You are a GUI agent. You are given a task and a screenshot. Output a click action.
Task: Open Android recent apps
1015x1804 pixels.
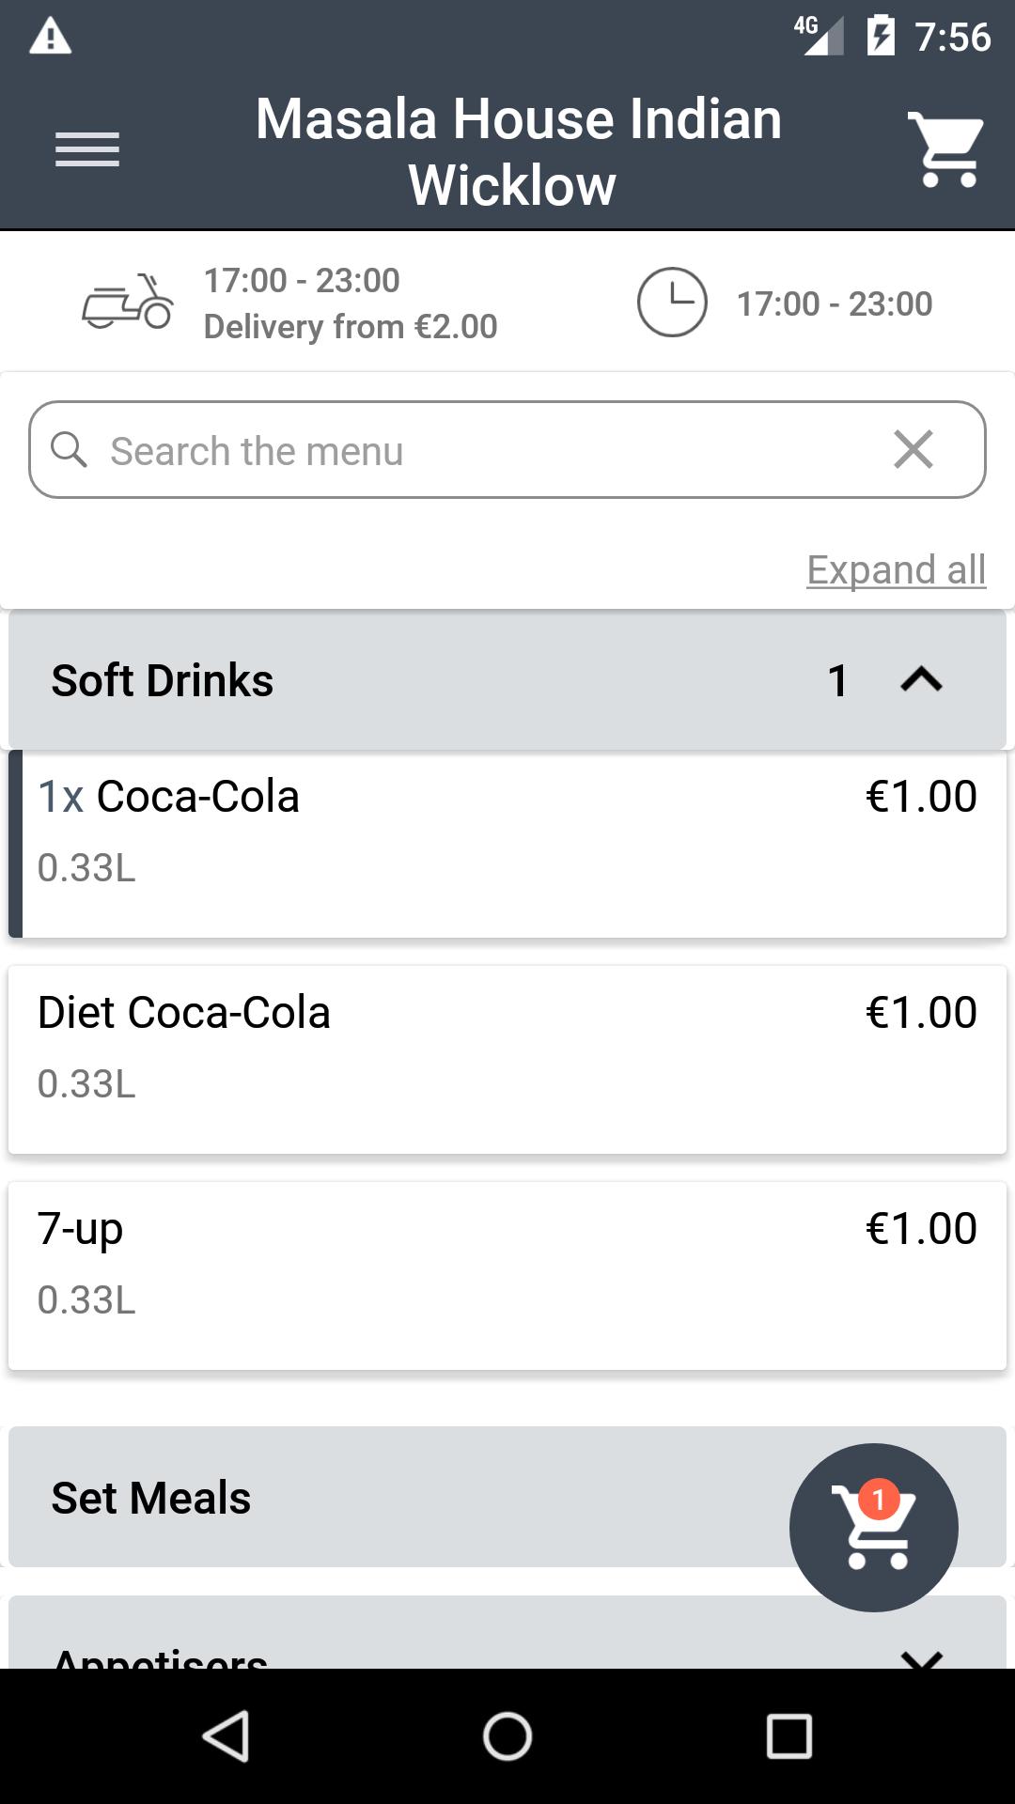(789, 1735)
